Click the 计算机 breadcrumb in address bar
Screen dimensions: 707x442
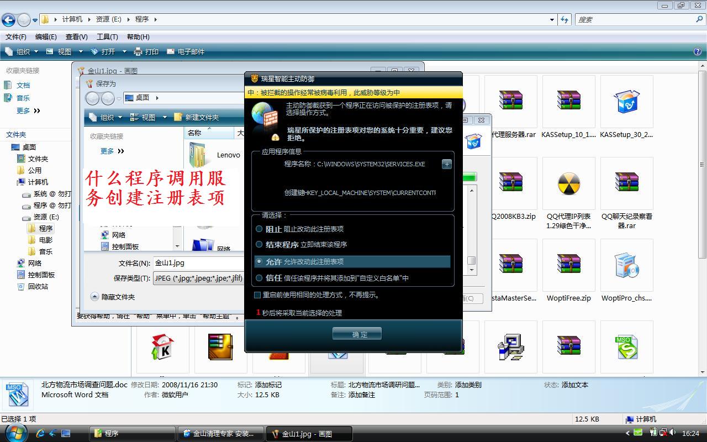tap(72, 19)
